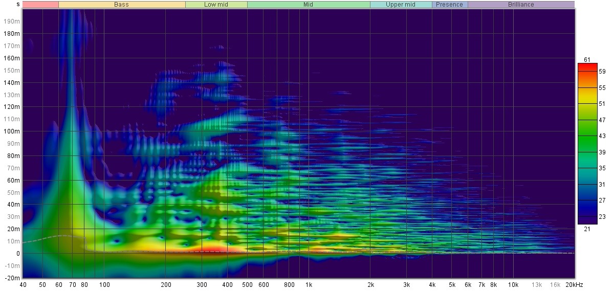Click the 80 frequency axis label

click(84, 285)
